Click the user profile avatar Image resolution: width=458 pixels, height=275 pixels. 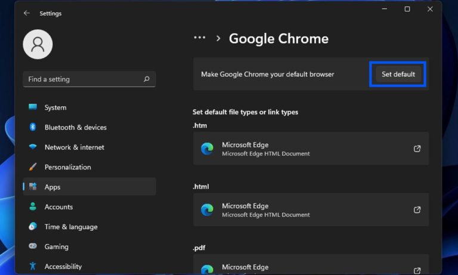coord(38,44)
